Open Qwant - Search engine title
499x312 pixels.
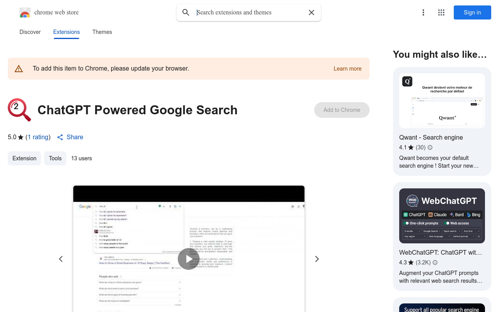pyautogui.click(x=431, y=137)
